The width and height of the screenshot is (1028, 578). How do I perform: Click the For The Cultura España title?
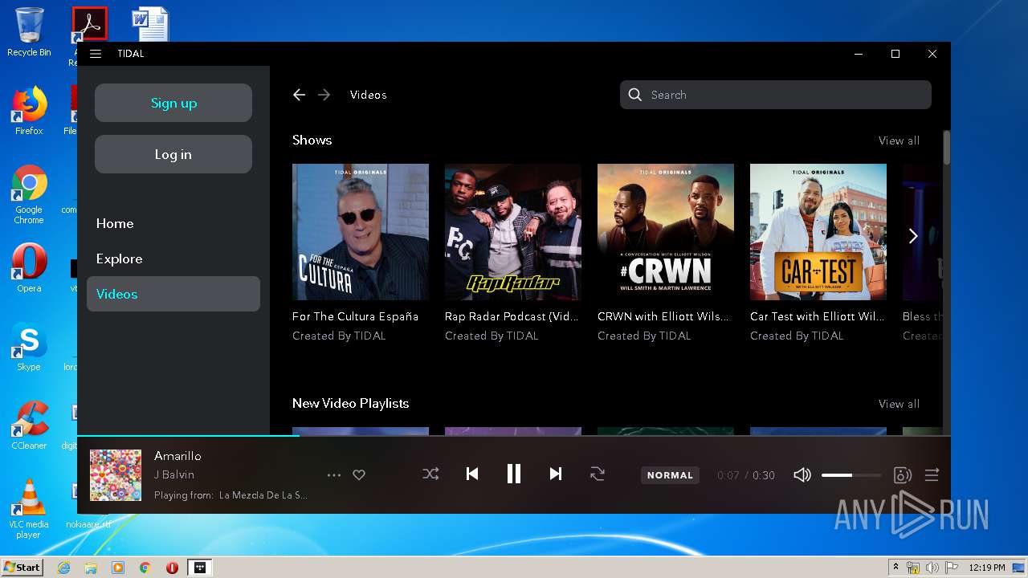[355, 316]
